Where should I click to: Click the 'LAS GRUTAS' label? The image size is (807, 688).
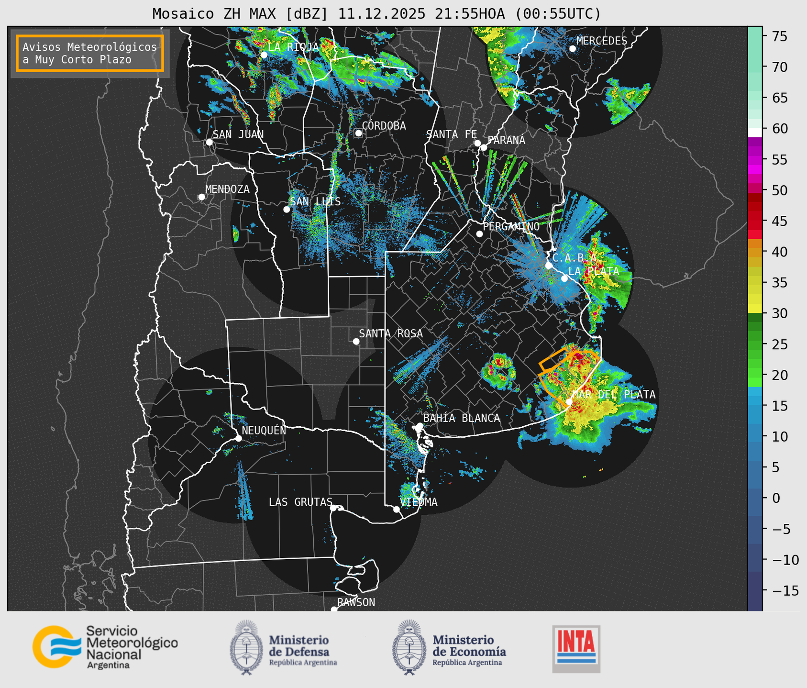click(x=300, y=502)
